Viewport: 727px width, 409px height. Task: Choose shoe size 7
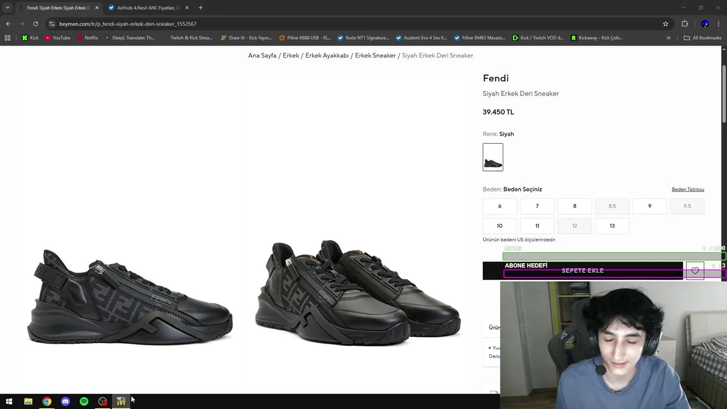click(x=537, y=206)
